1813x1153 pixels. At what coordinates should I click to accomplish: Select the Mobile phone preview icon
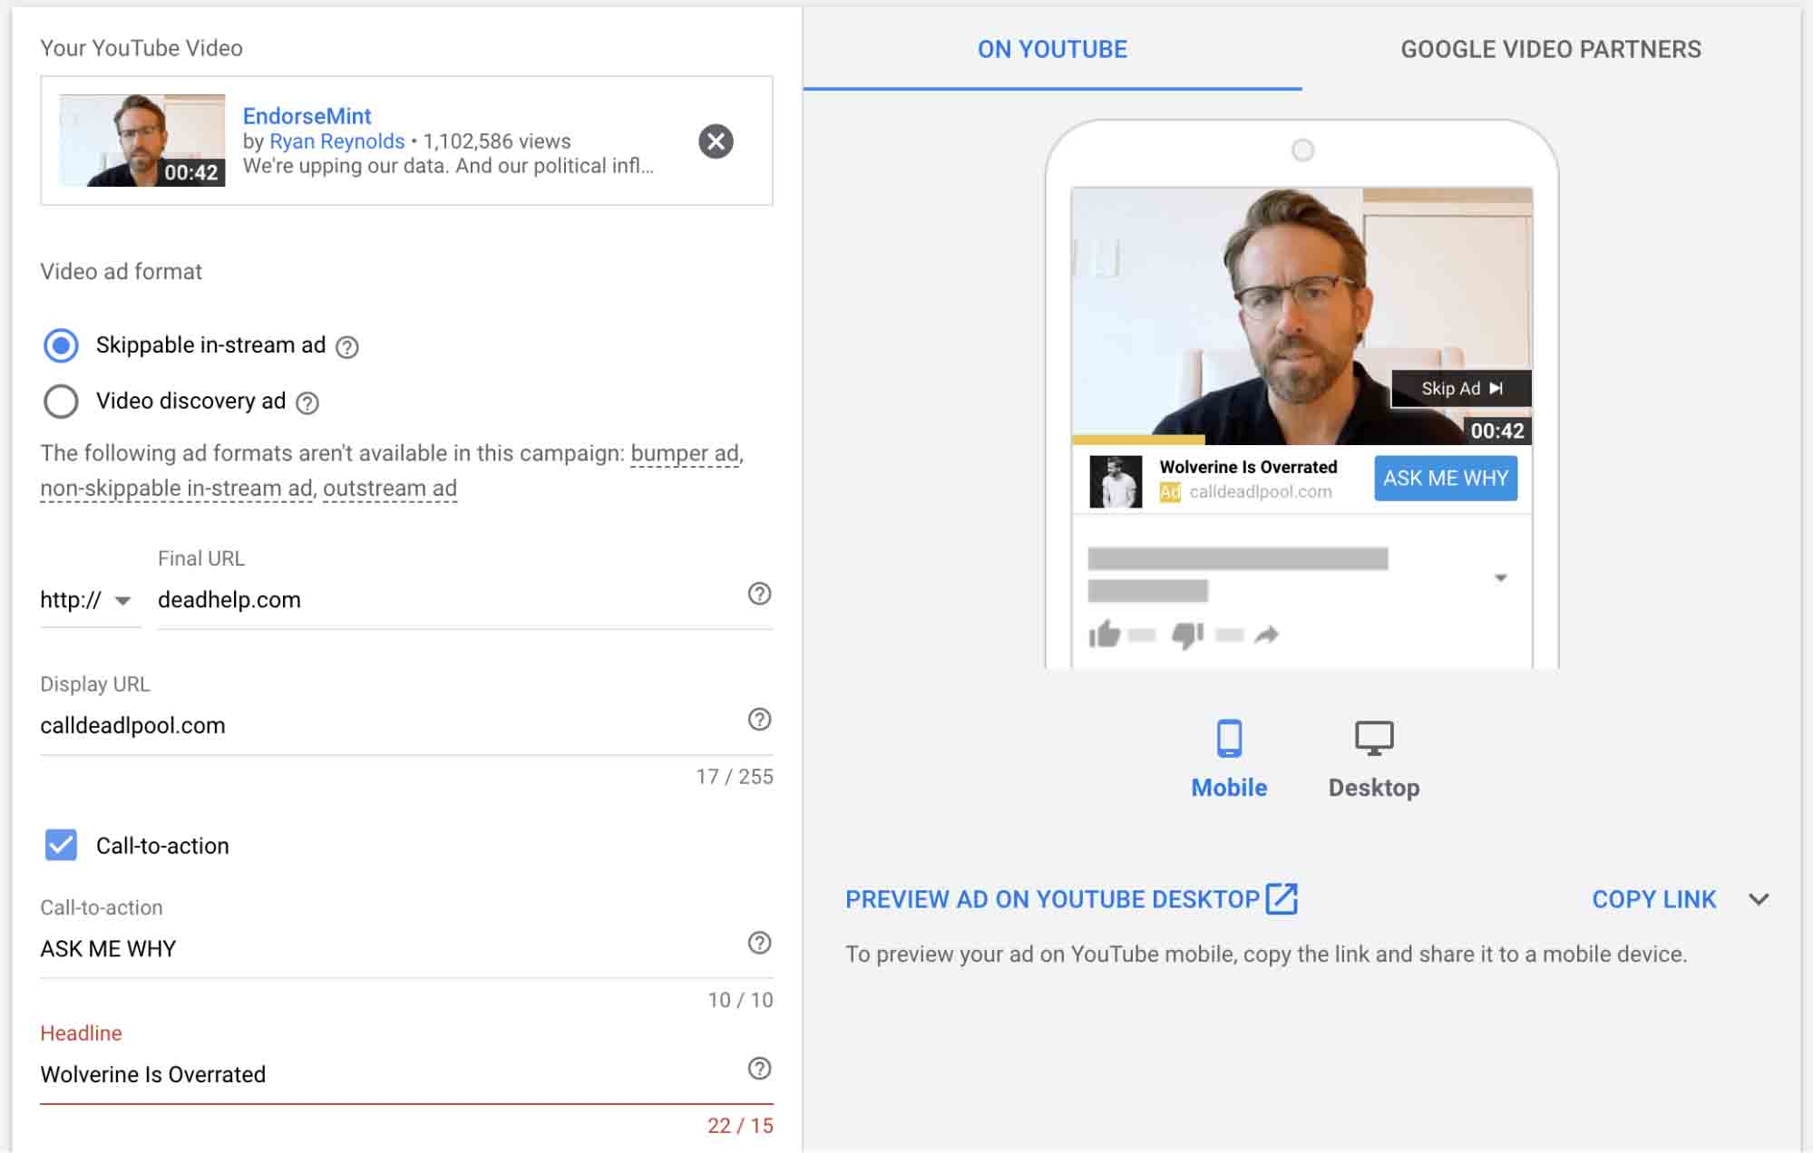[1229, 738]
